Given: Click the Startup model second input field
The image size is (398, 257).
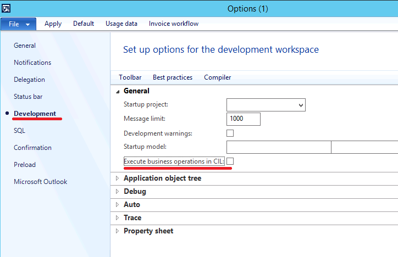Looking at the screenshot, I should point(364,147).
